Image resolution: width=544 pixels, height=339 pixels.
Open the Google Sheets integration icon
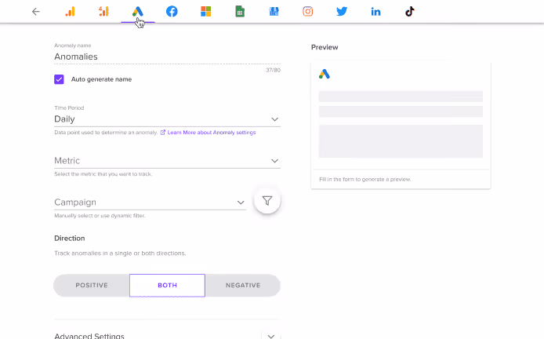tap(240, 12)
